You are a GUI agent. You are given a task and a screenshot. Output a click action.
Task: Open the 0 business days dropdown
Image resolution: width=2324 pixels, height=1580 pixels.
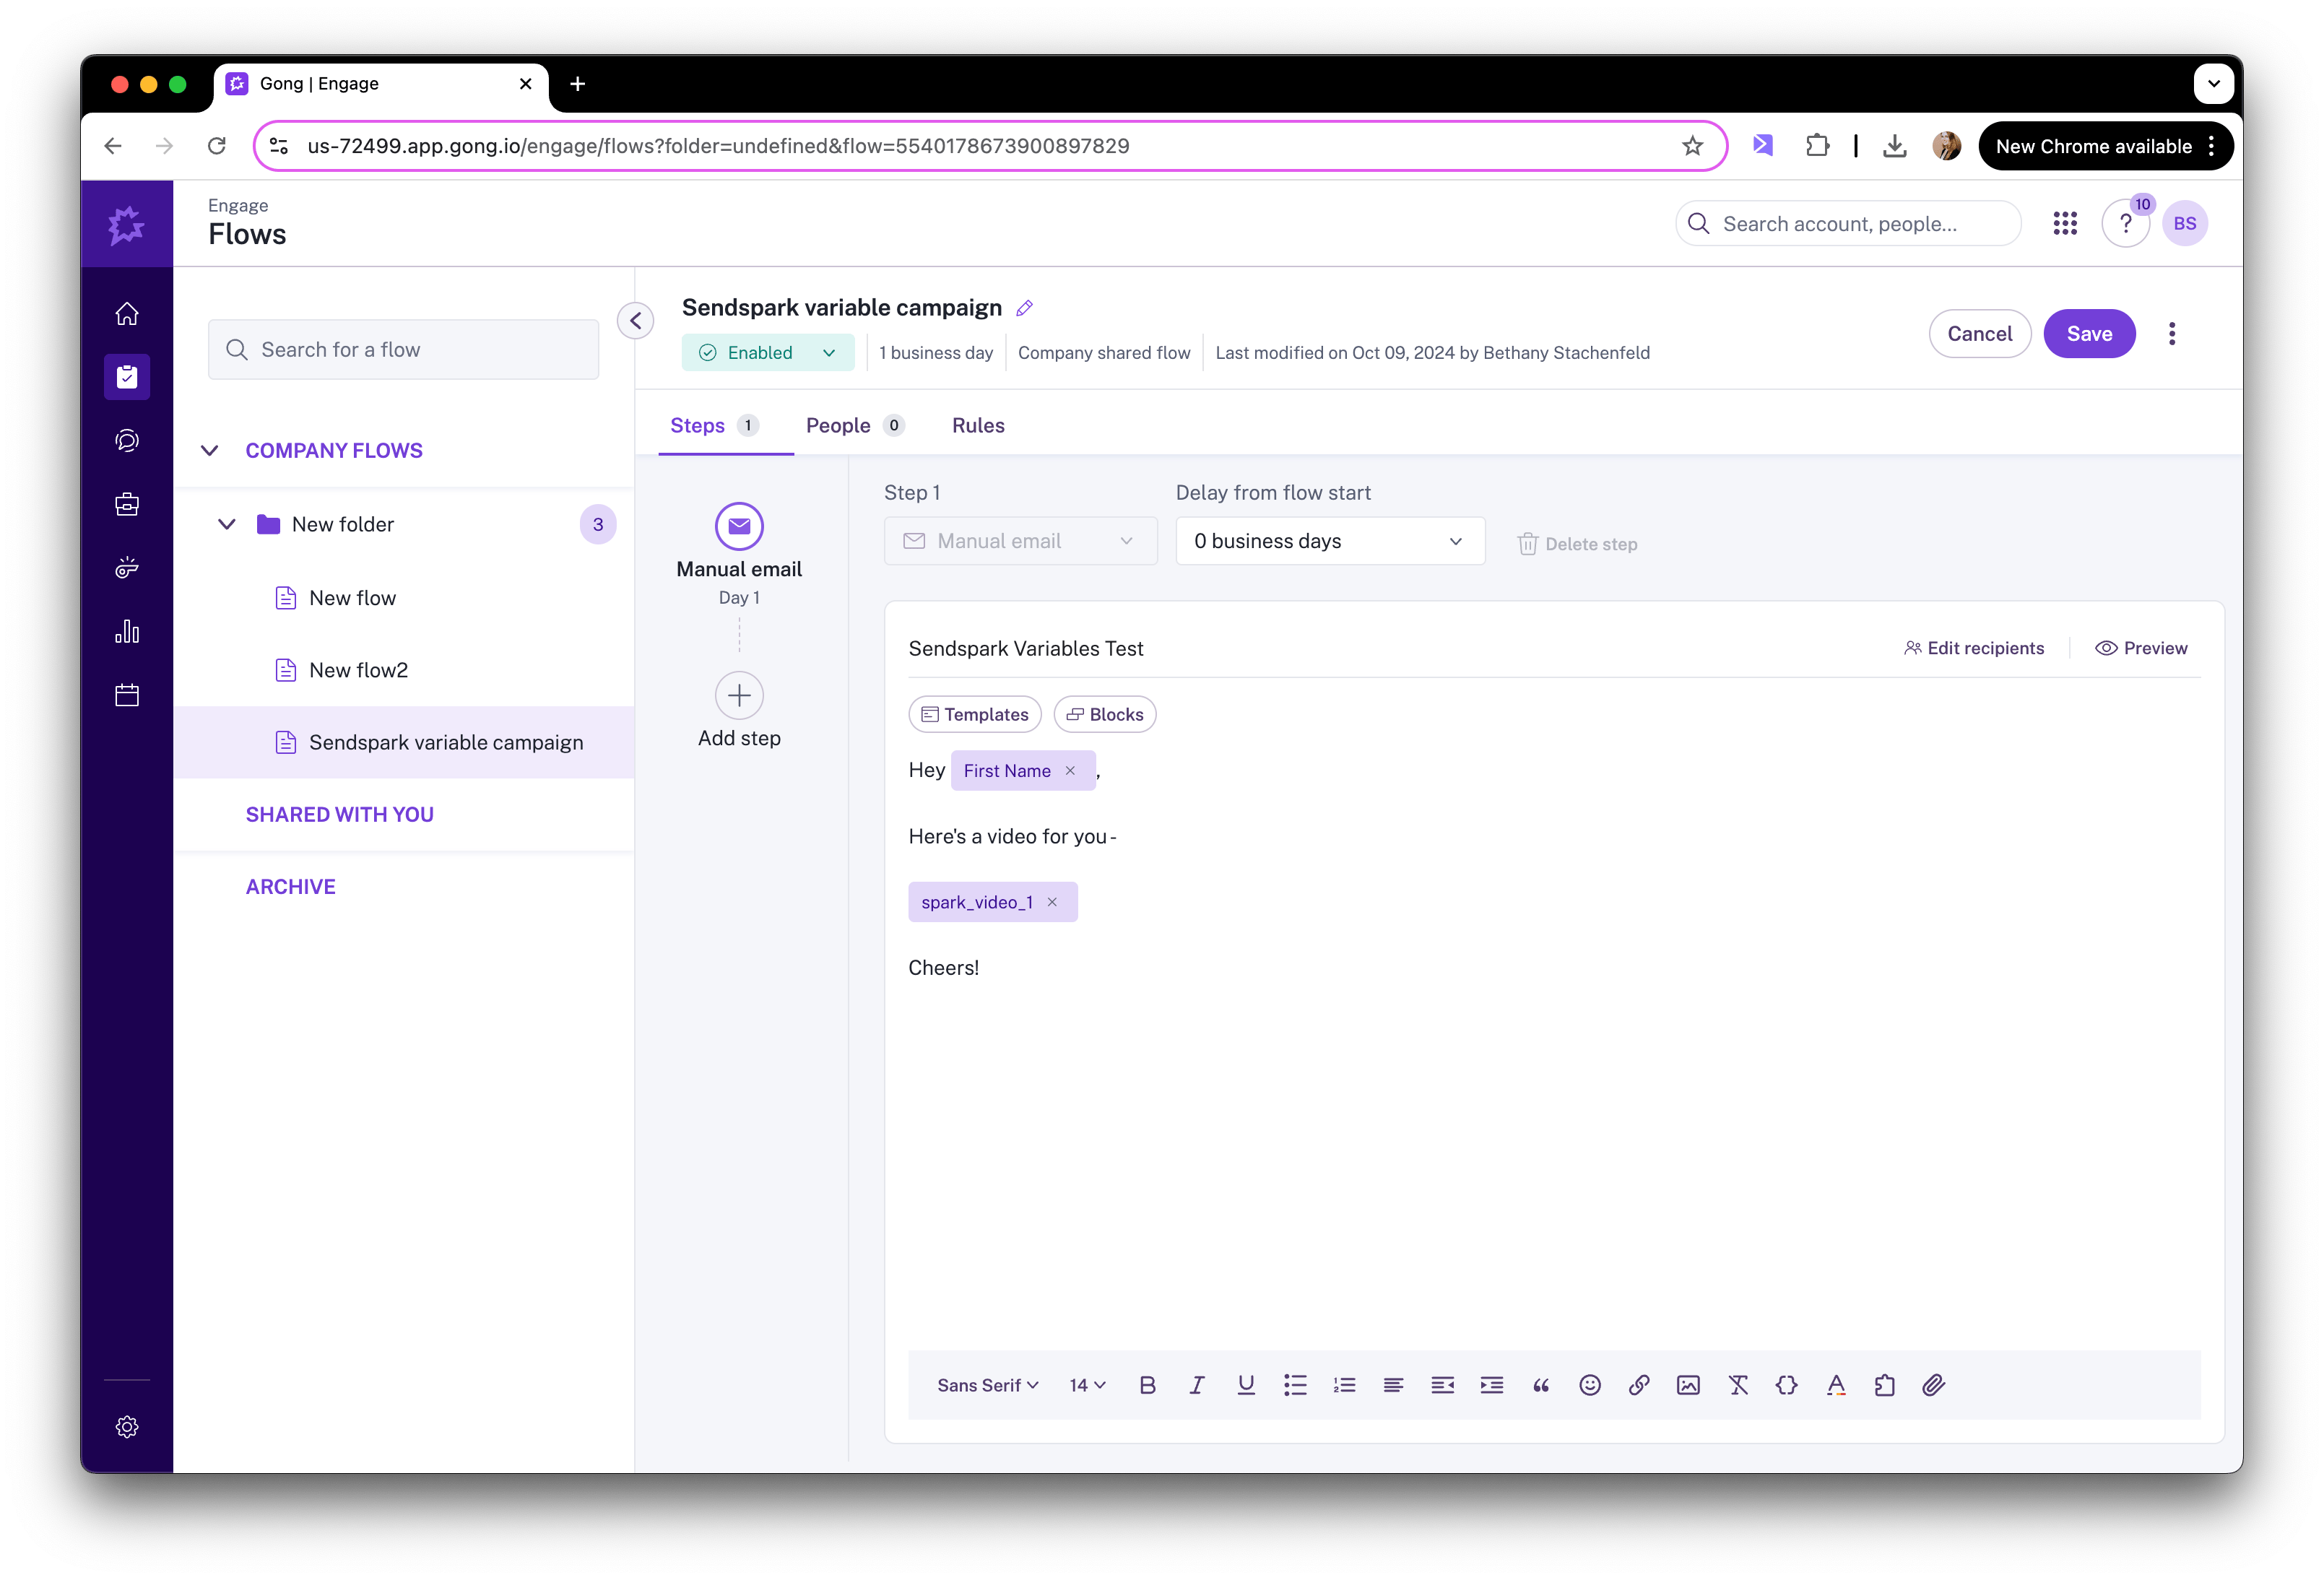1330,541
